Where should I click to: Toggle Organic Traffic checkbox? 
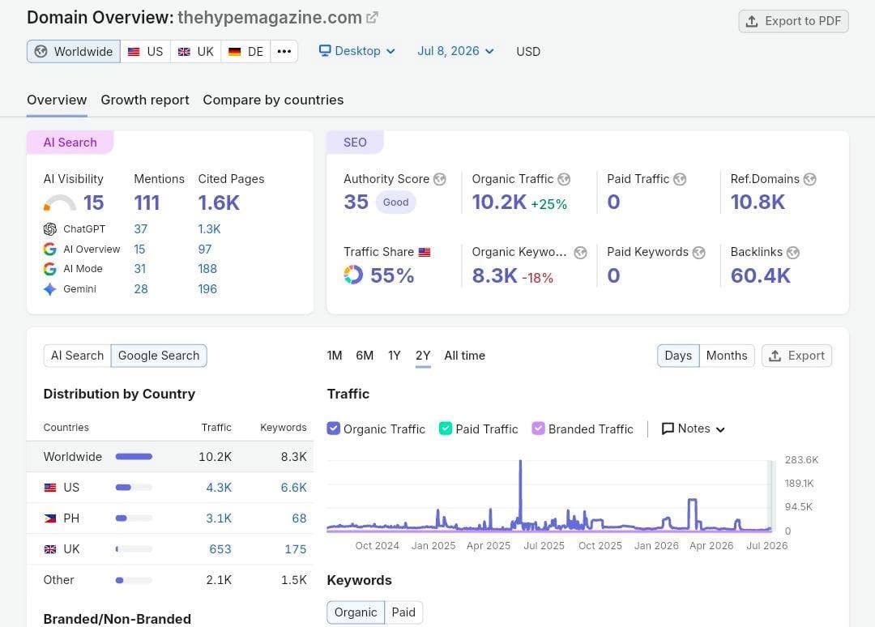[333, 429]
